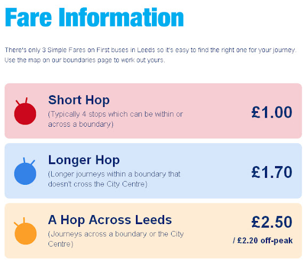Click the Fare Information page title
This screenshot has height=263, width=307.
click(x=94, y=17)
